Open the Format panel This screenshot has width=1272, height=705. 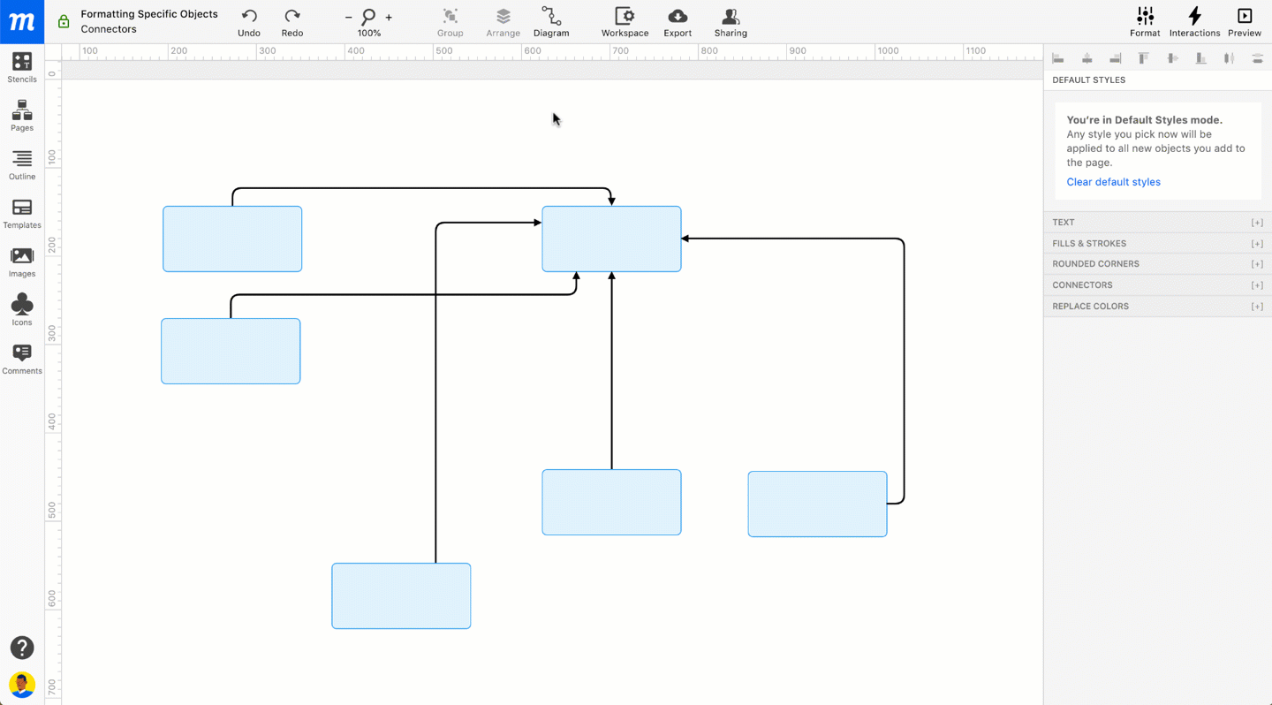tap(1145, 21)
